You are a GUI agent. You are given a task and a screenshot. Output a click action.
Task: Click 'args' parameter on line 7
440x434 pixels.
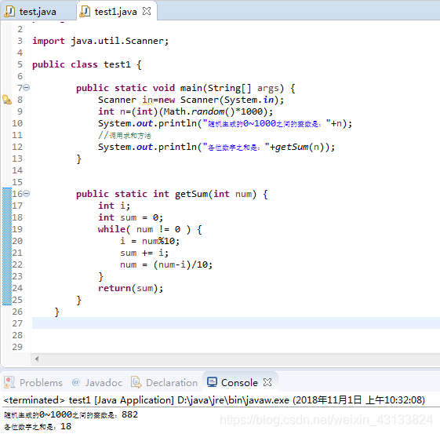pyautogui.click(x=267, y=88)
